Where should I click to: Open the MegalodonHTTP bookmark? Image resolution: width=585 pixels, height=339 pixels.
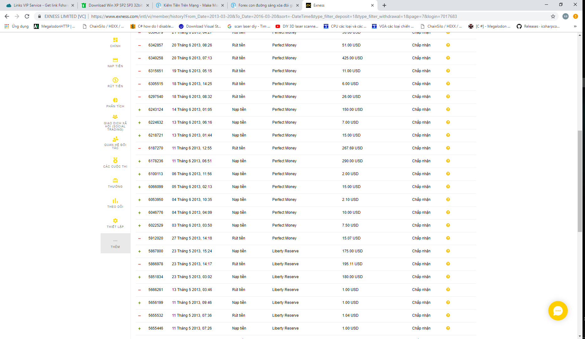click(55, 26)
